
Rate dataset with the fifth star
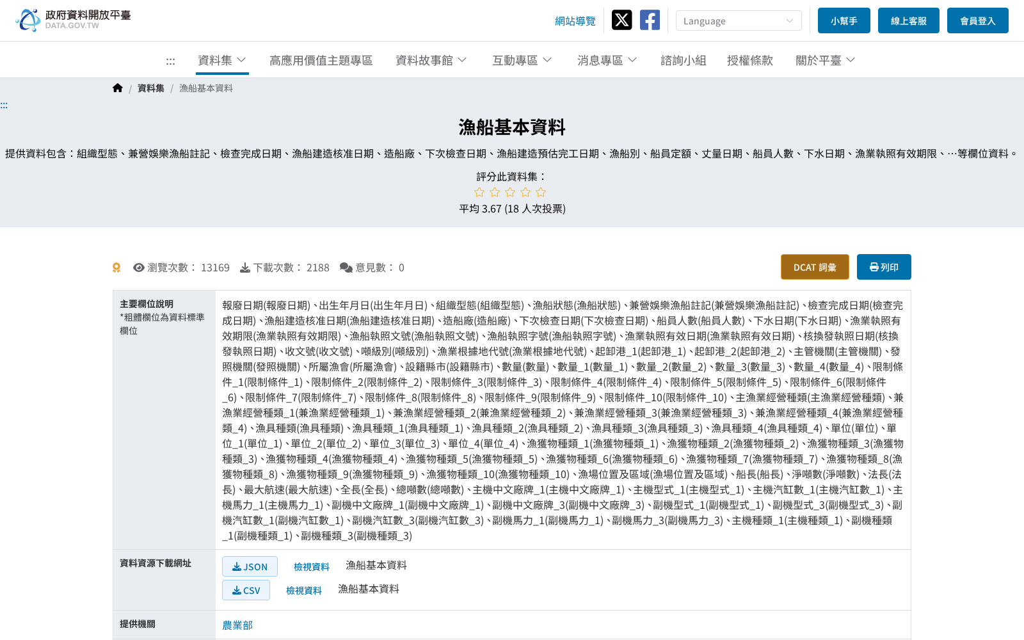pyautogui.click(x=541, y=192)
